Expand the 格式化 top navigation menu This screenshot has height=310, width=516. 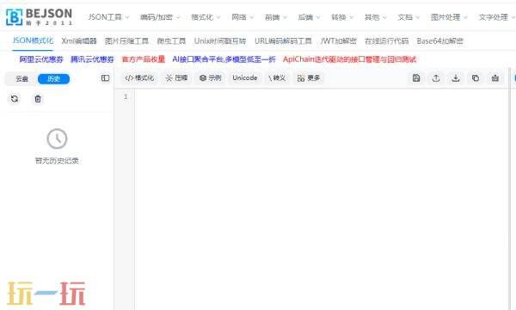pyautogui.click(x=206, y=17)
